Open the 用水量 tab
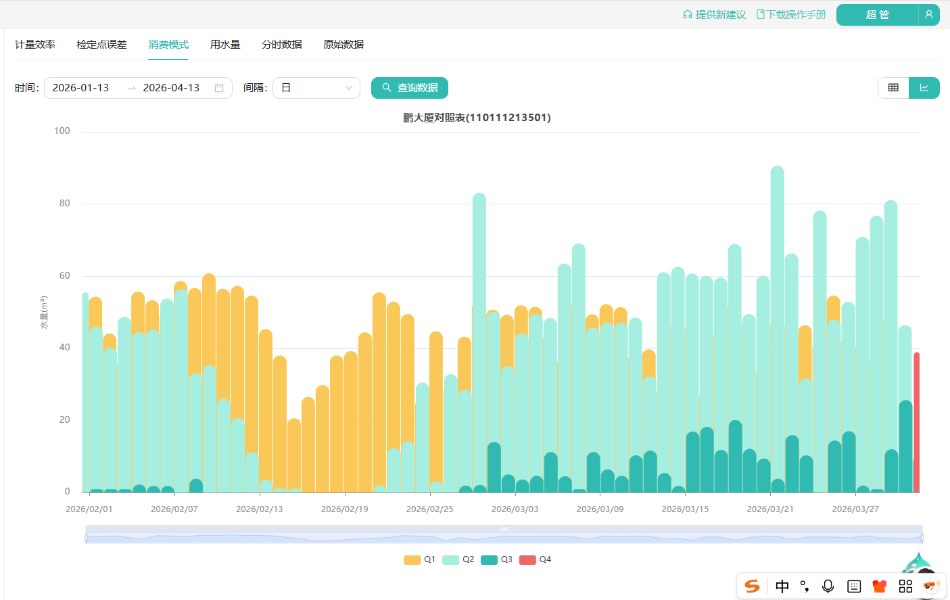Image resolution: width=950 pixels, height=600 pixels. point(225,45)
